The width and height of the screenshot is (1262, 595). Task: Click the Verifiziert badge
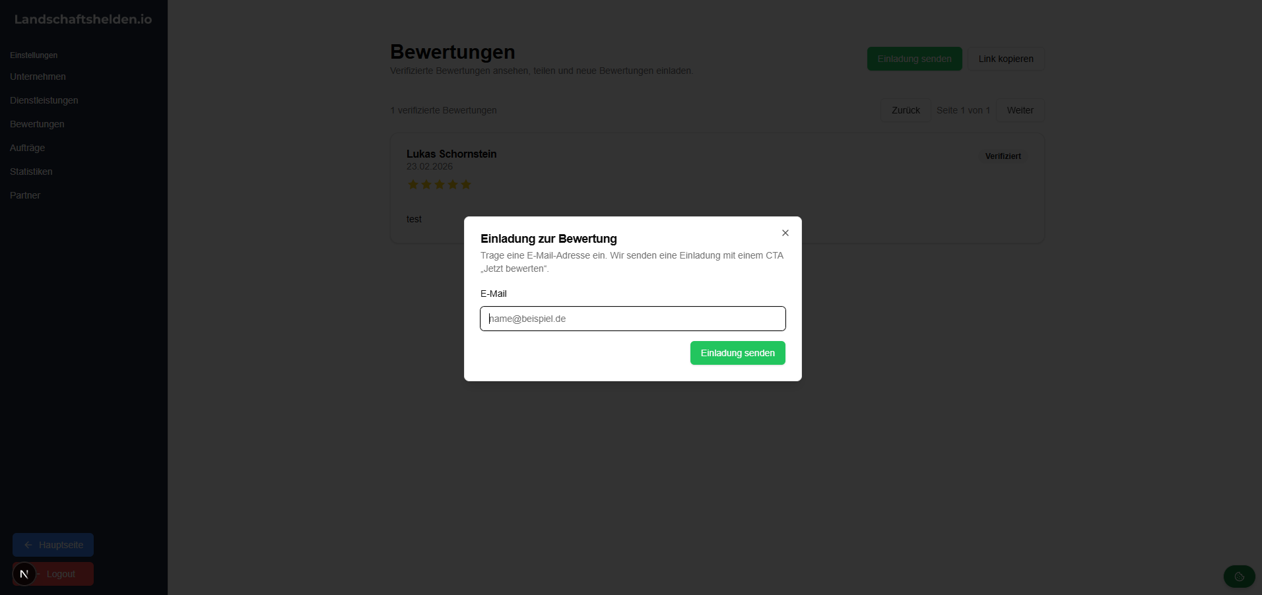click(x=1003, y=156)
